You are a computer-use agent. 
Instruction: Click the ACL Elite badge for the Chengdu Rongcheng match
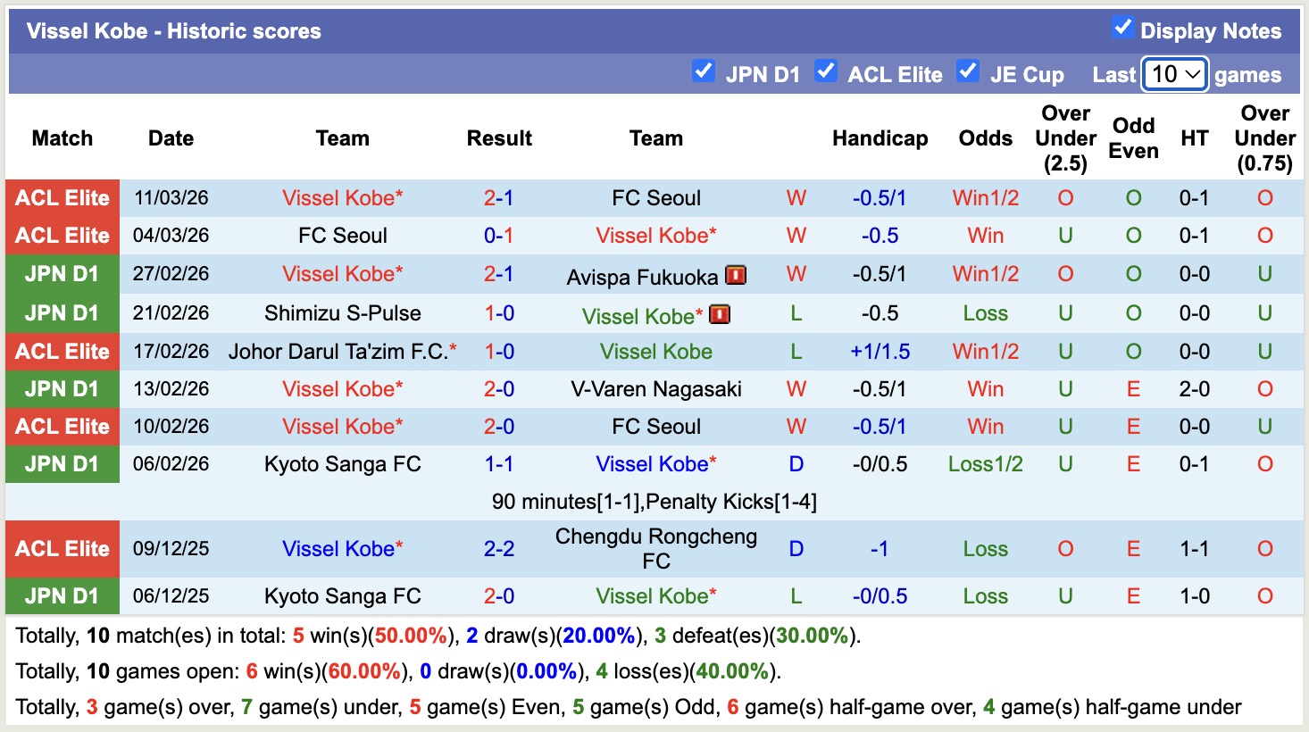[62, 548]
